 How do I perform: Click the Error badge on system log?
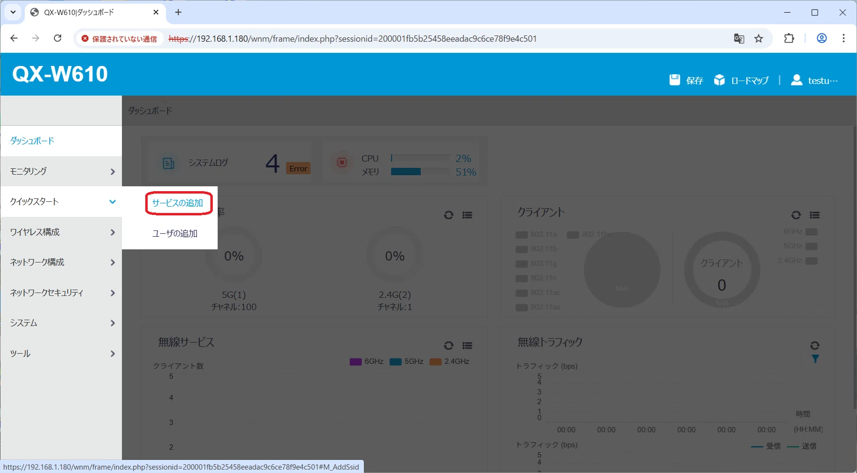click(x=298, y=168)
